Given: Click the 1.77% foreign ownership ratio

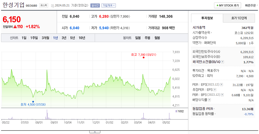Looking at the screenshot, I should pos(248,62).
